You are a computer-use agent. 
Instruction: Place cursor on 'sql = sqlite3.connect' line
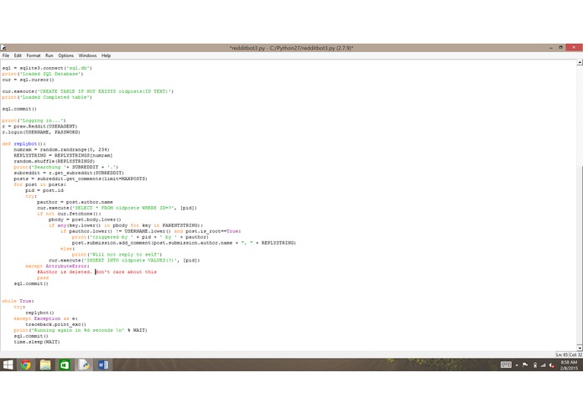(47, 68)
